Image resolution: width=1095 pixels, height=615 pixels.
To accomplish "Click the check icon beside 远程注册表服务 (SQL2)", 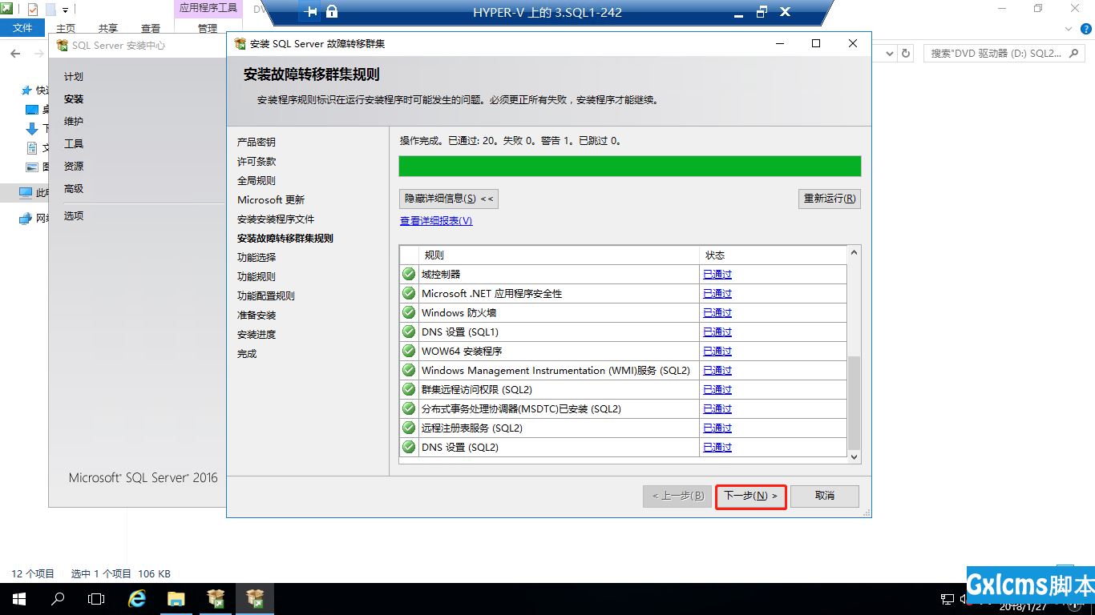I will click(409, 428).
